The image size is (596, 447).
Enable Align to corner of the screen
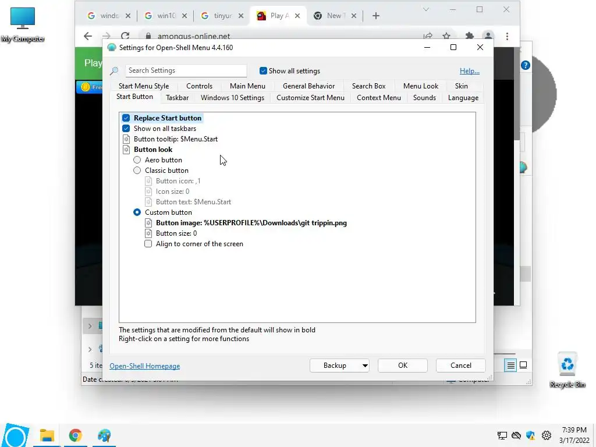148,244
